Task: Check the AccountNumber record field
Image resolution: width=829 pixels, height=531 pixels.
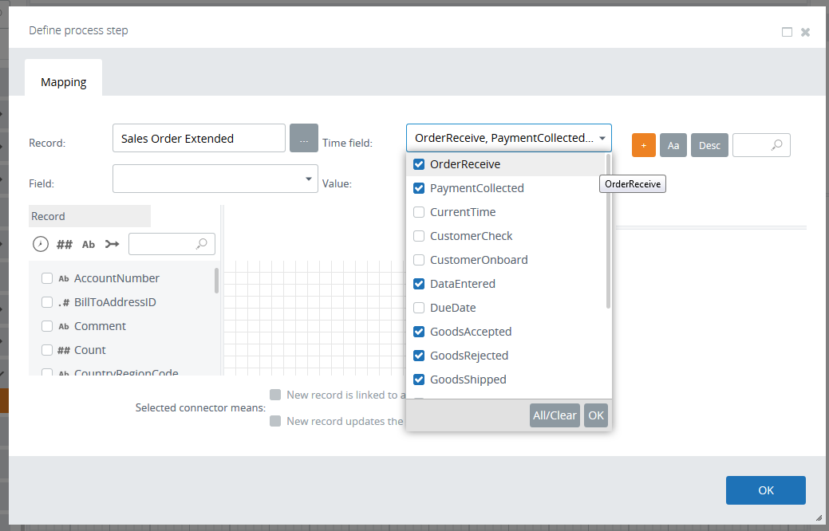Action: (x=47, y=278)
